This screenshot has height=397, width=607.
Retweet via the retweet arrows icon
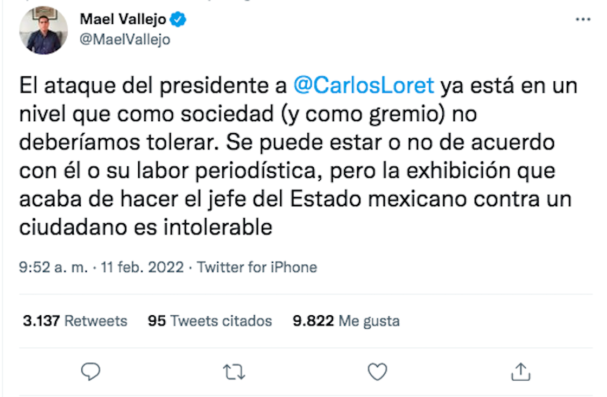click(234, 372)
